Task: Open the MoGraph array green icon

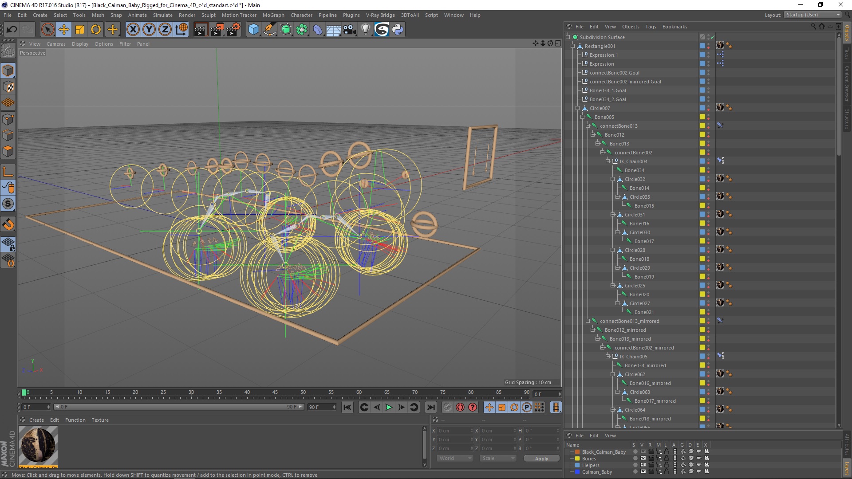Action: (x=302, y=30)
